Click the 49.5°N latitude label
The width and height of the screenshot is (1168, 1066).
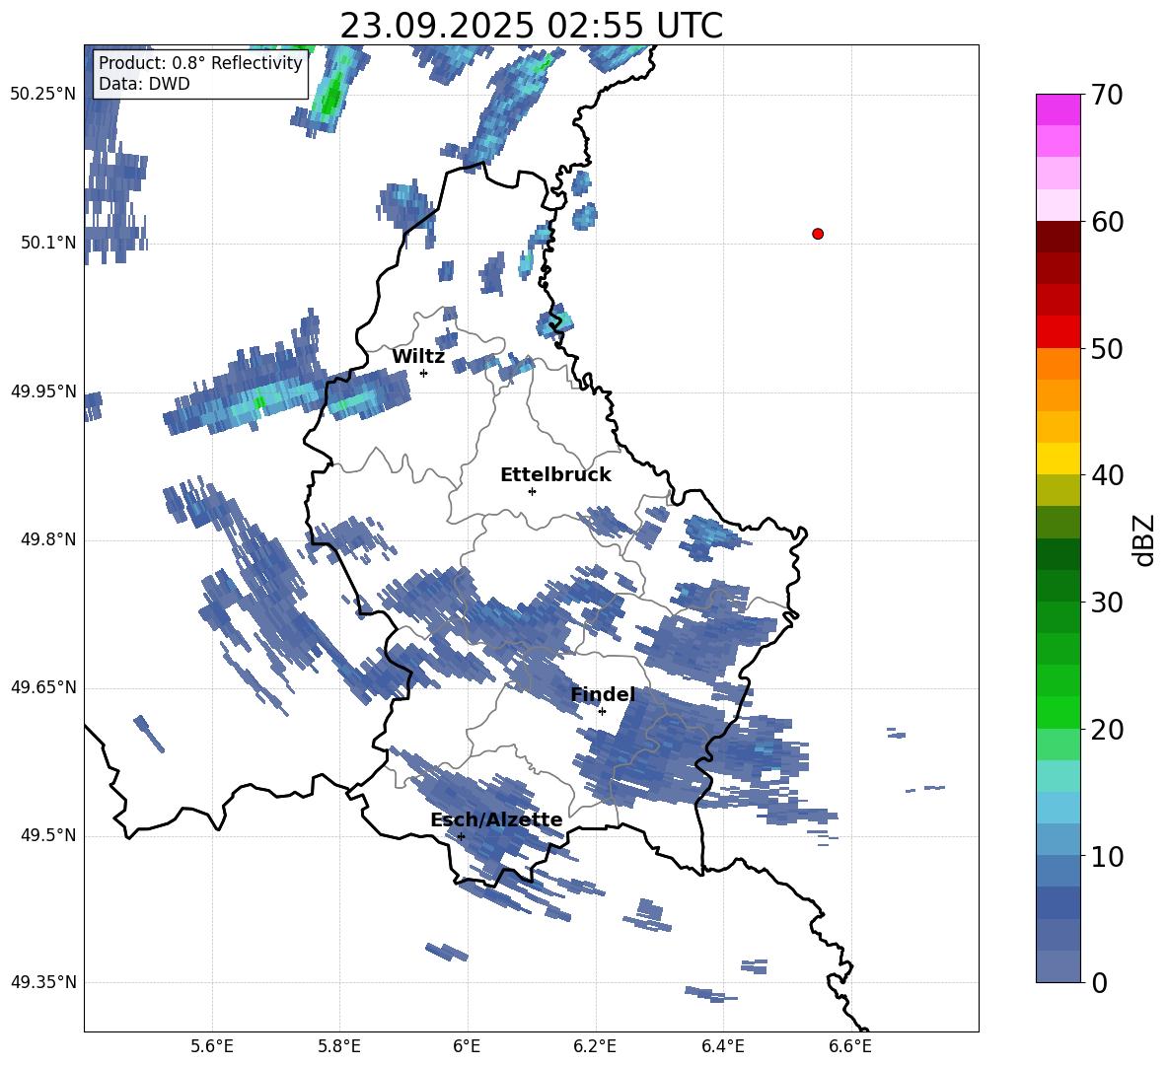(48, 835)
